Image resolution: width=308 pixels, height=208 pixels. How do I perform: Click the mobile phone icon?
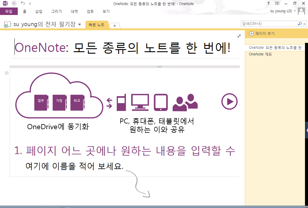click(x=121, y=102)
